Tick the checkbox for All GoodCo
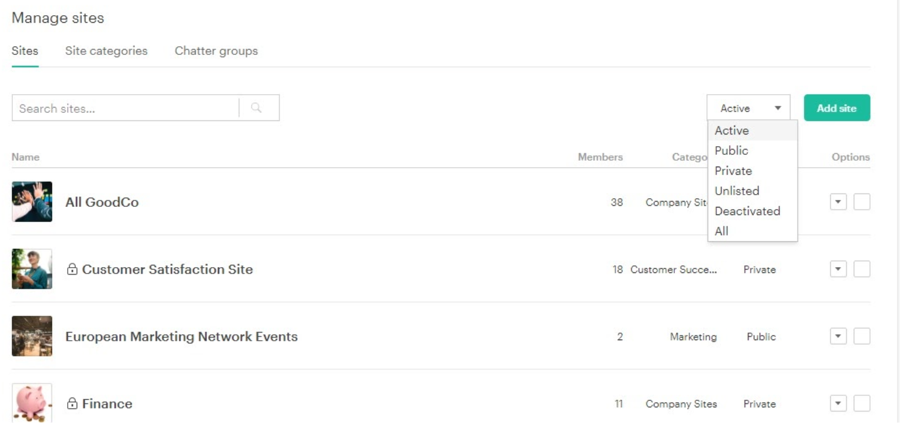Viewport: 908px width, 436px height. [861, 202]
